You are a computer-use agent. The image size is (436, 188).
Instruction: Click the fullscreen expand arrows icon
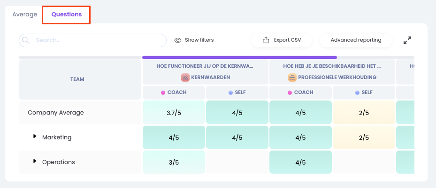407,41
